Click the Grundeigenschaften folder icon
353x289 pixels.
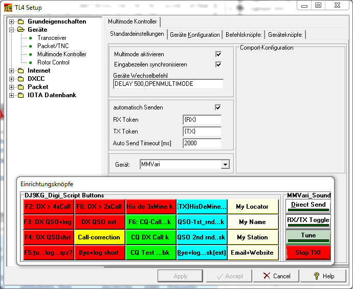20,21
